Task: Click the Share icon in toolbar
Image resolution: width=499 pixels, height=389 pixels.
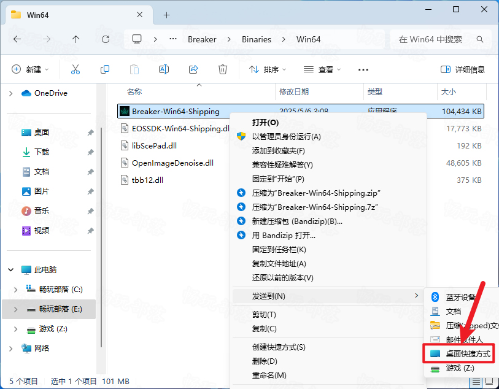Action: (193, 69)
